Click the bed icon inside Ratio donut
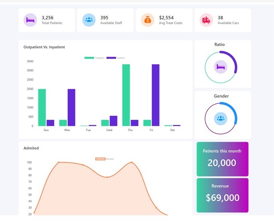The width and height of the screenshot is (274, 221). point(221,67)
